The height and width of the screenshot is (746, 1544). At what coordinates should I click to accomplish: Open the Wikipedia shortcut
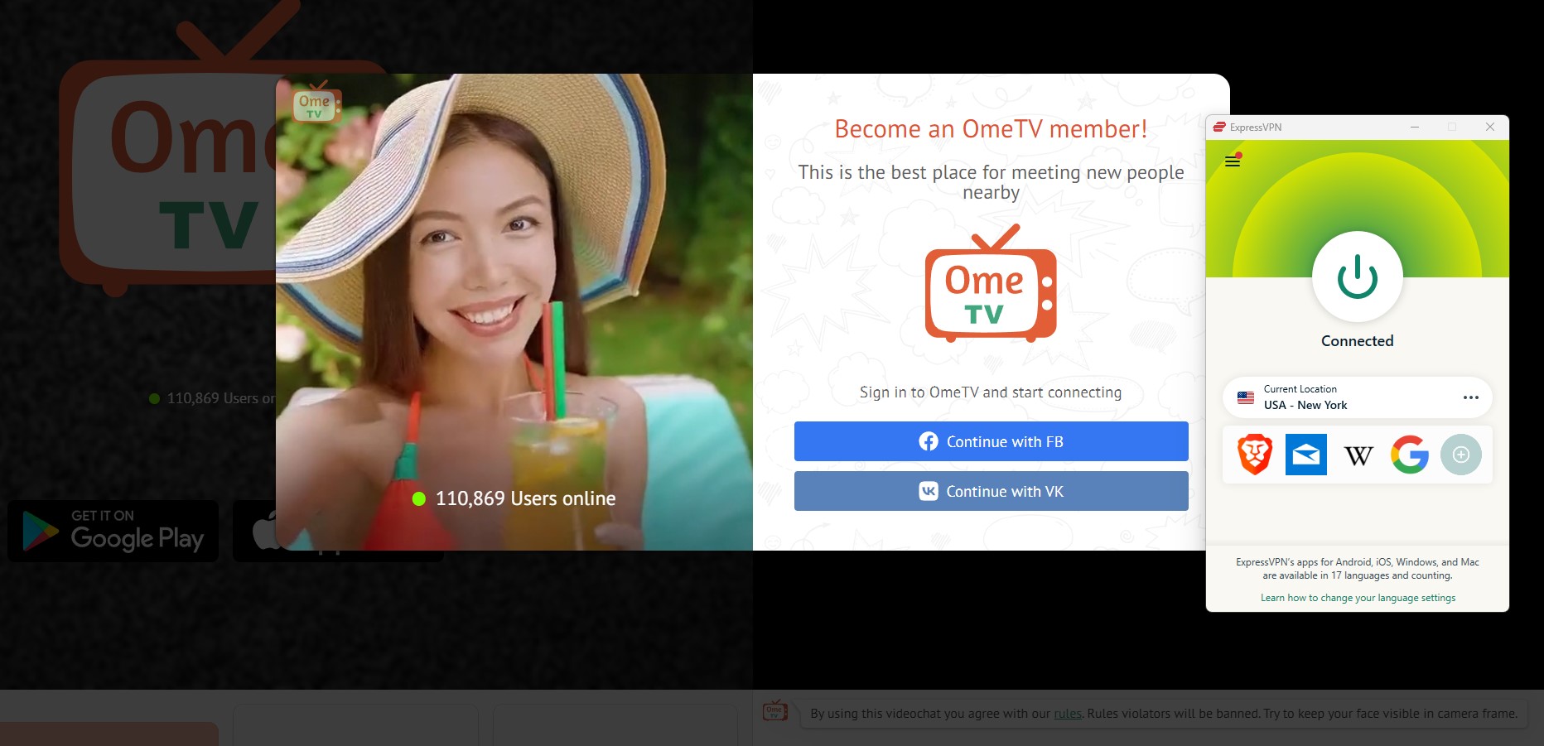[1358, 454]
